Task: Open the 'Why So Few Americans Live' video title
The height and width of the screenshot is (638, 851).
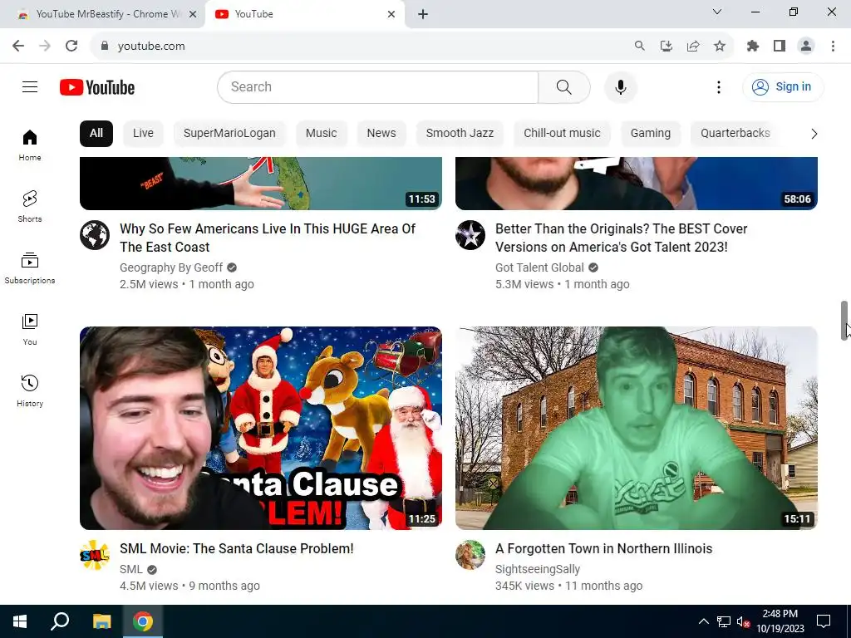Action: (x=268, y=238)
